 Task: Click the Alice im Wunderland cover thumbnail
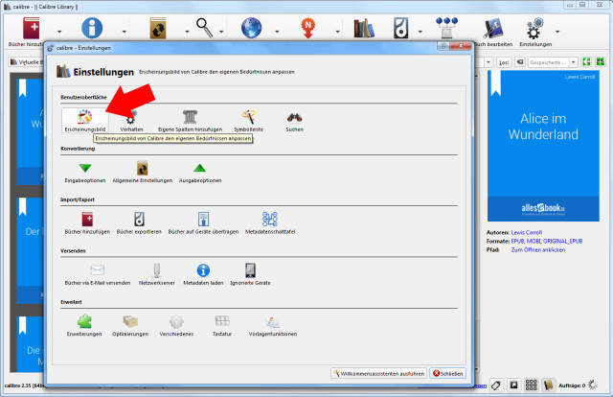pos(548,145)
